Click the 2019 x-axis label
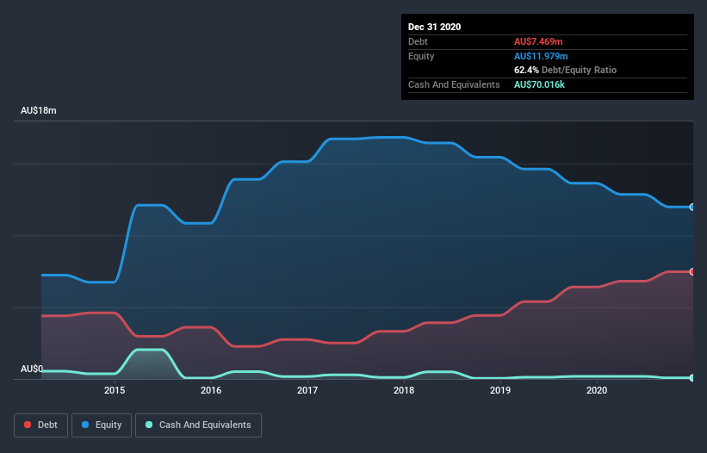Screen dimensions: 707x453 [x=500, y=390]
